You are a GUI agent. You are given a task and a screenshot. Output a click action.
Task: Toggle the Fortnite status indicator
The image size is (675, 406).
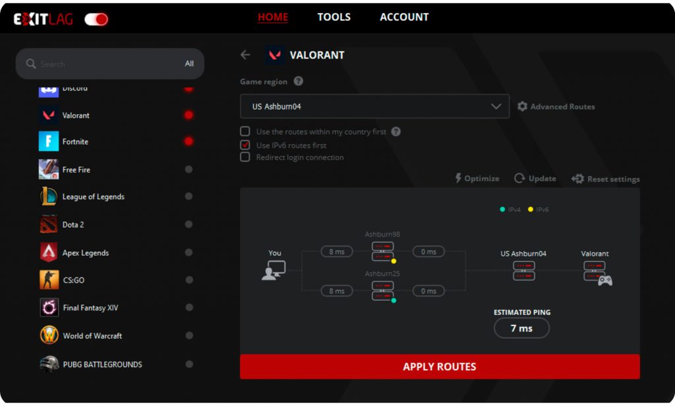[189, 141]
